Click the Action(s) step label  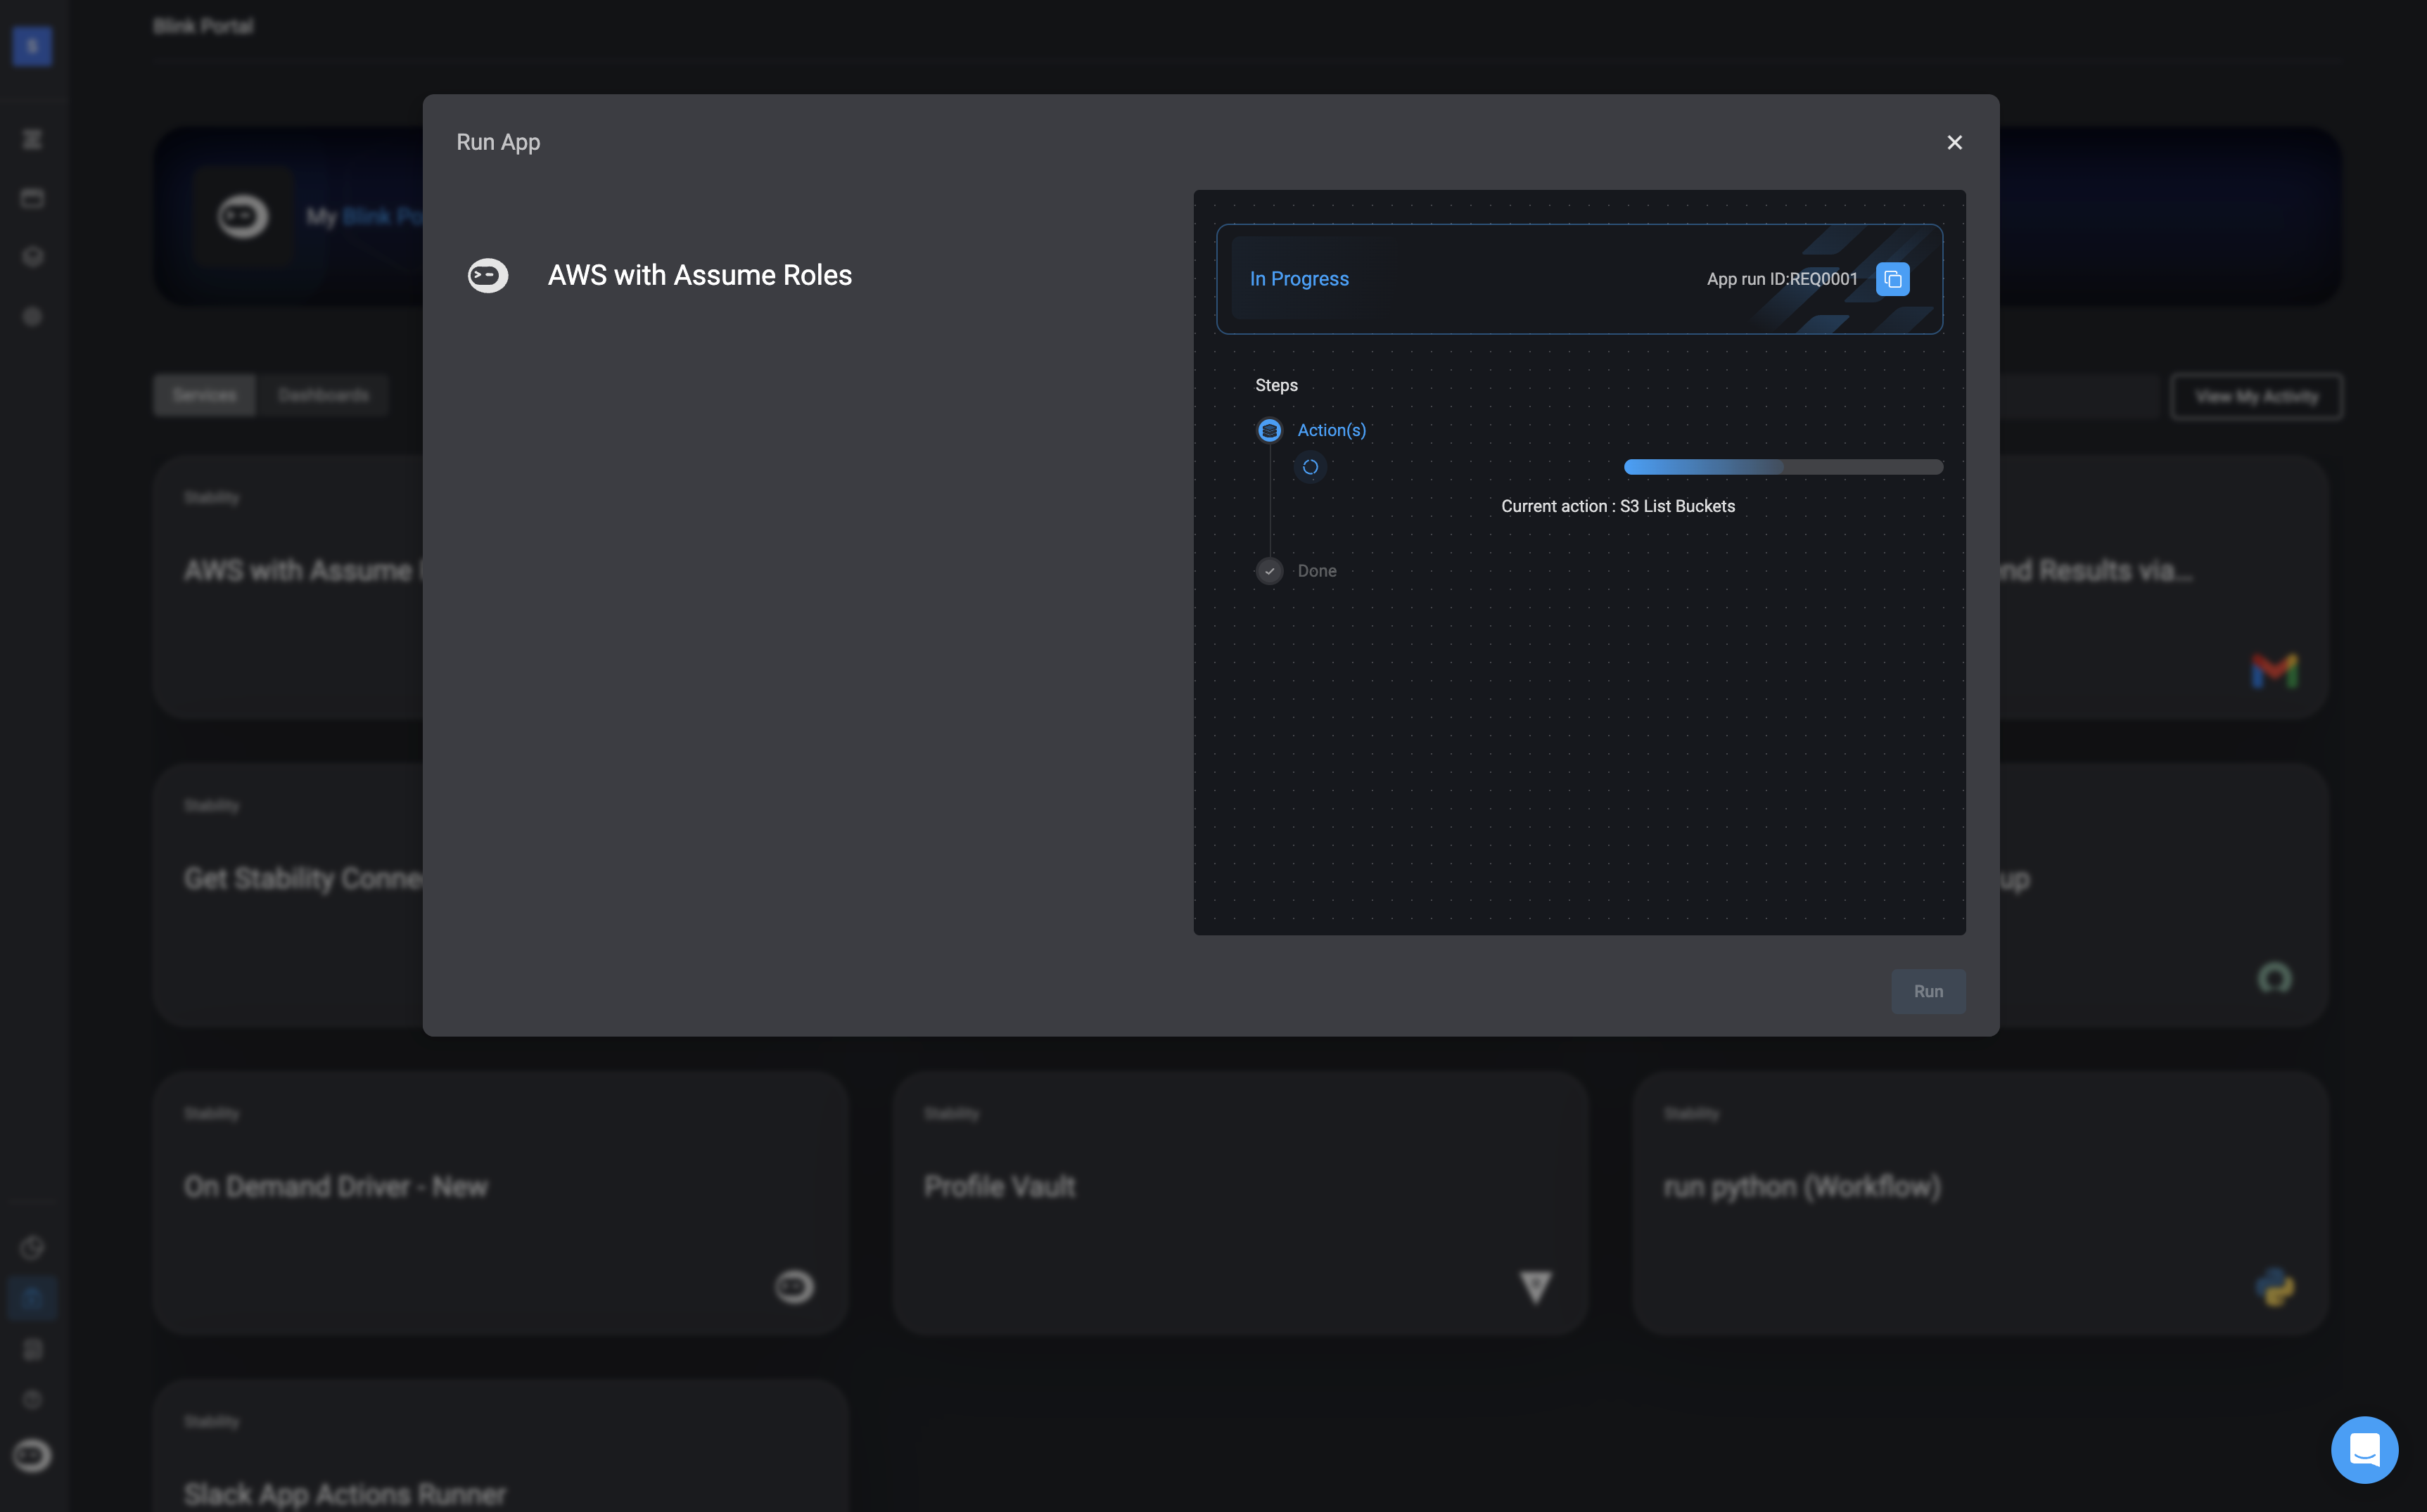(1331, 430)
